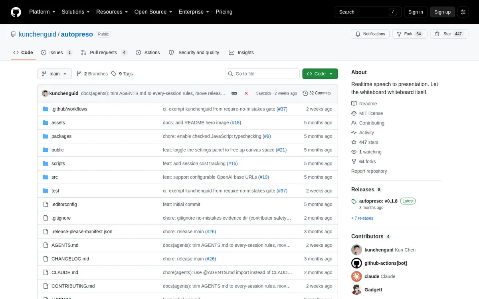The width and height of the screenshot is (479, 299).
Task: Click the failed status X icon on latest commit
Action: tap(246, 93)
